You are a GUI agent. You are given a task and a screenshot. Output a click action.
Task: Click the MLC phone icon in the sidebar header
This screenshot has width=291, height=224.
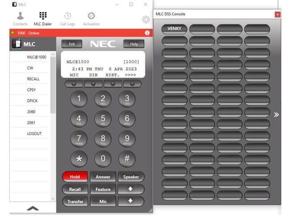(x=17, y=44)
